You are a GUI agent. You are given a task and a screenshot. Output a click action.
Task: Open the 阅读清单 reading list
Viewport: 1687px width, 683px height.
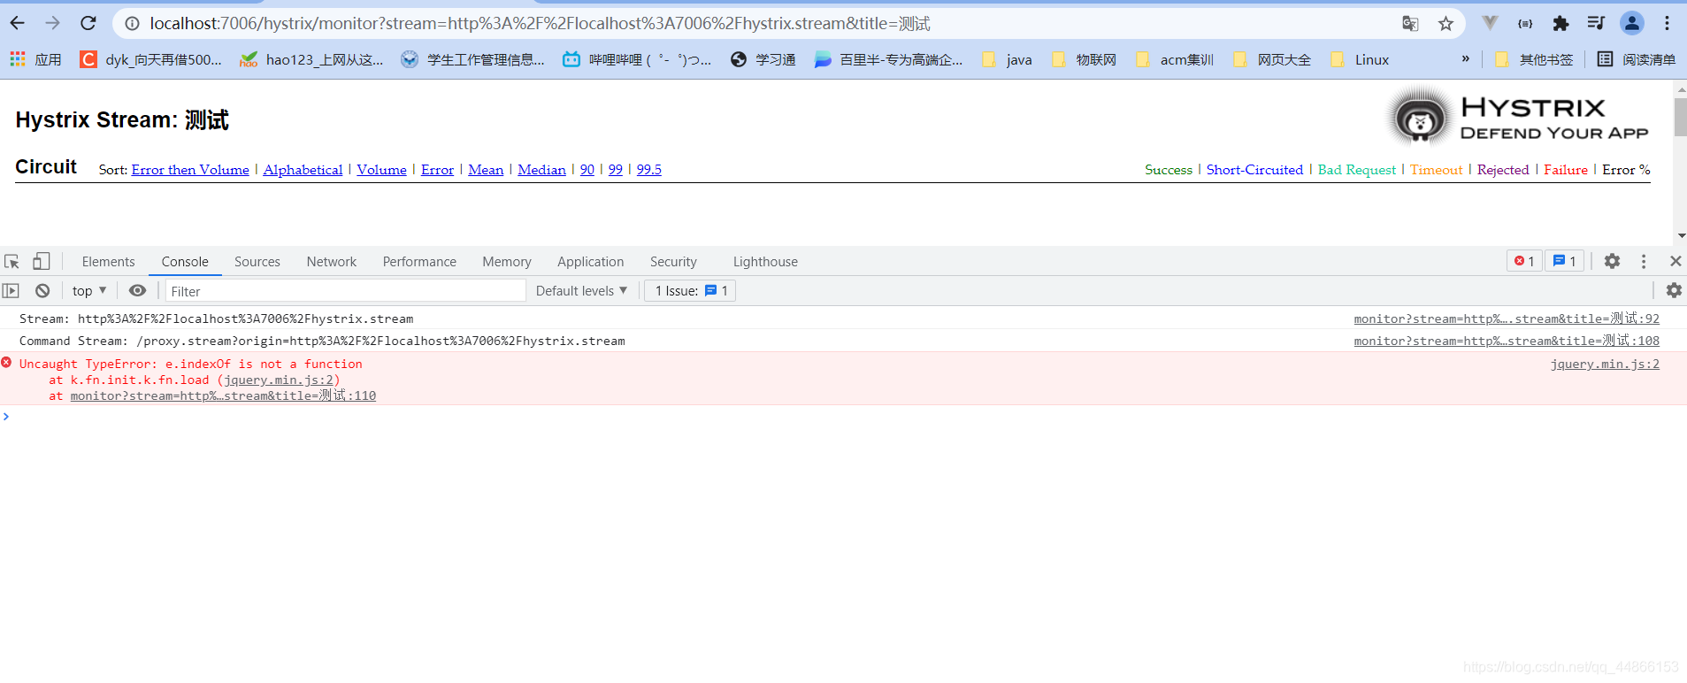[x=1637, y=59]
